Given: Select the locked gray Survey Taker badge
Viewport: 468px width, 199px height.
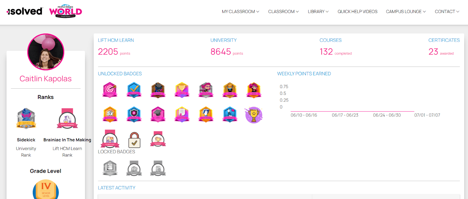Looking at the screenshot, I should 110,168.
